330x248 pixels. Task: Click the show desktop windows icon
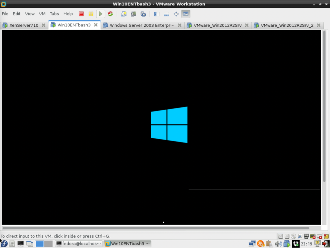[30, 243]
